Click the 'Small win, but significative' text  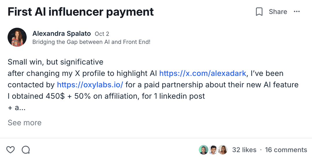coord(55,62)
